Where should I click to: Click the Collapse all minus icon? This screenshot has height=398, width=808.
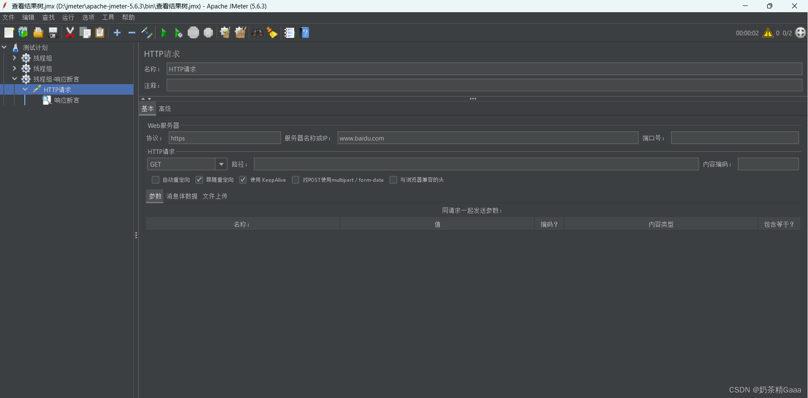coord(132,33)
